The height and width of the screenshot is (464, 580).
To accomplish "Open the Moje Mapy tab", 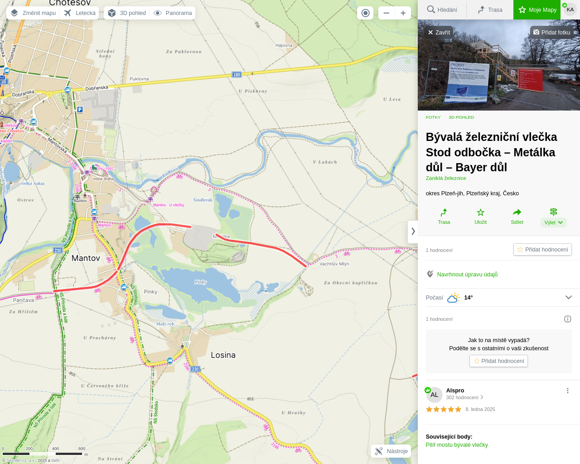I will [537, 10].
